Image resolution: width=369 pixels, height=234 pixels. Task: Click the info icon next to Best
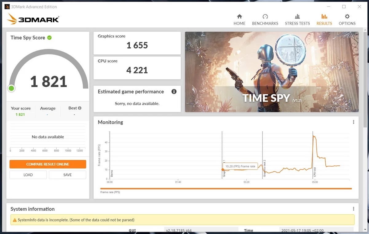tap(80, 108)
